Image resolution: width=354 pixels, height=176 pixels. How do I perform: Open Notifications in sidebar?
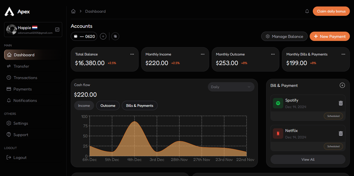pos(33,100)
